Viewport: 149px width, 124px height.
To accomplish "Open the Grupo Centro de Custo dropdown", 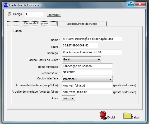I will pos(82,59).
